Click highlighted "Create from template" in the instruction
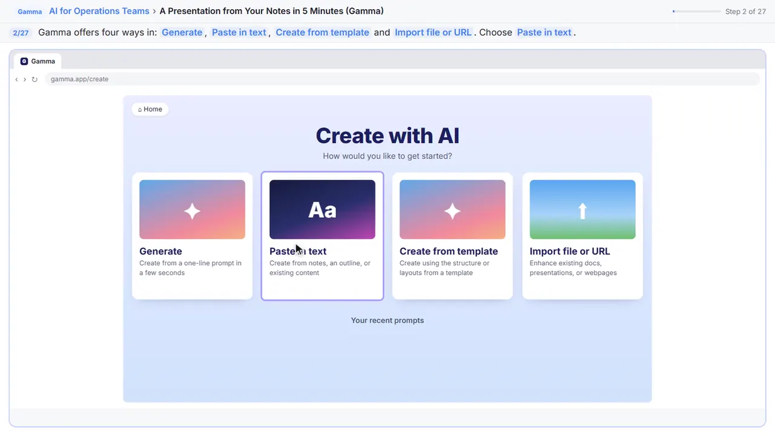 coord(322,32)
